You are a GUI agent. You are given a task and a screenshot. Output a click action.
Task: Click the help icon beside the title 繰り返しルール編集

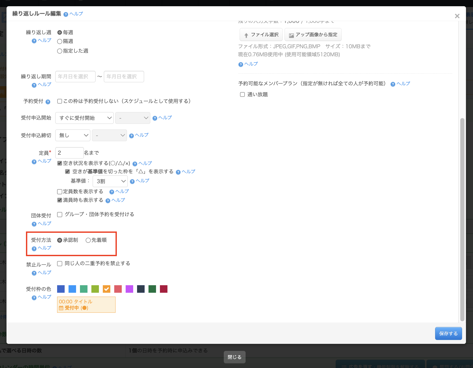tap(66, 14)
